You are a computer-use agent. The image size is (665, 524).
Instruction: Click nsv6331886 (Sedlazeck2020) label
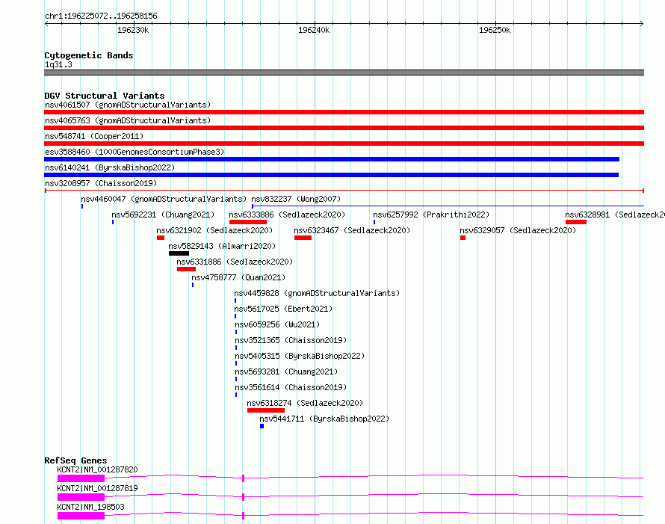pos(235,262)
